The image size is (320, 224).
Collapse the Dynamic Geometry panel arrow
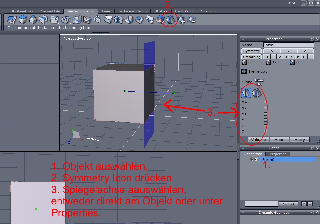(312, 212)
